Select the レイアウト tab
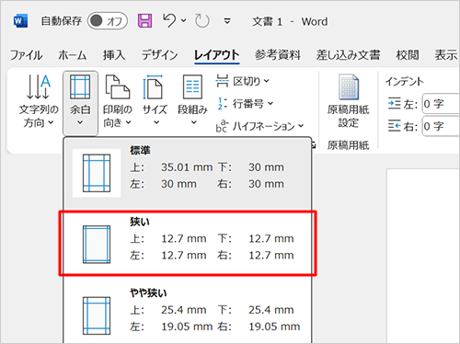This screenshot has height=344, width=460. click(x=217, y=55)
